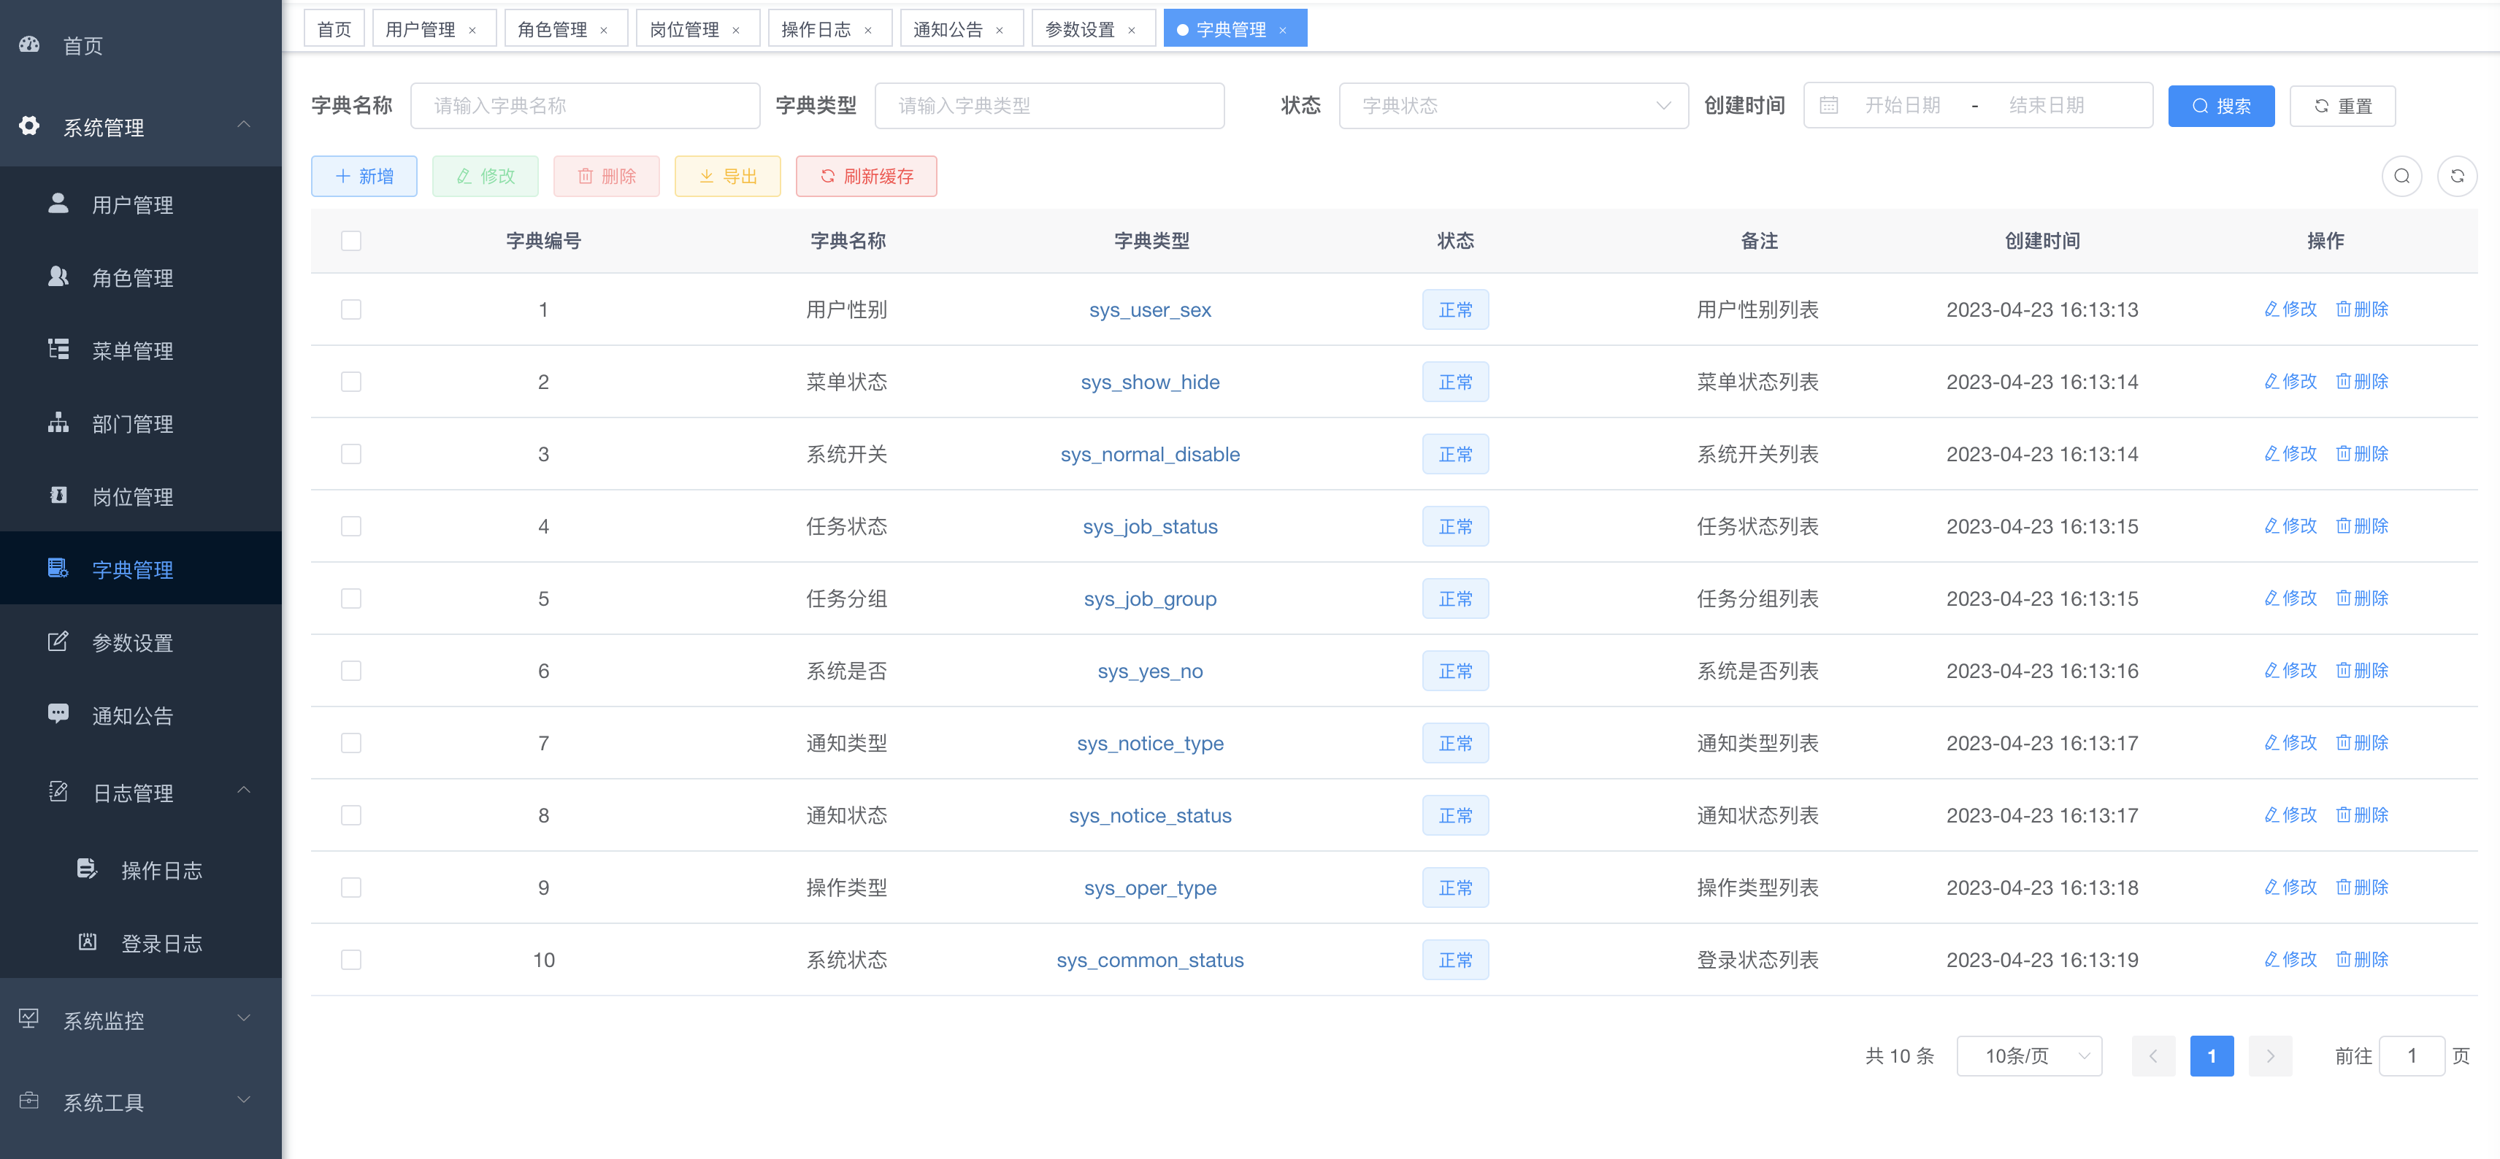Click the 导出 export button

click(728, 176)
